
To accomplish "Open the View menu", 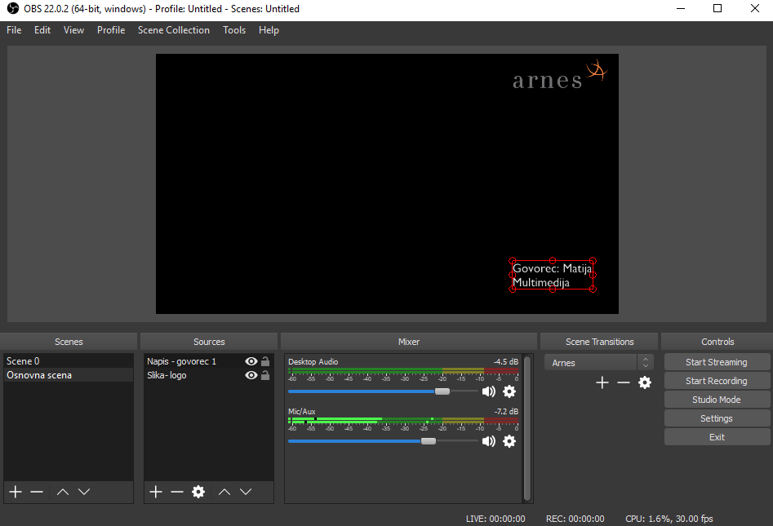I will [x=74, y=30].
